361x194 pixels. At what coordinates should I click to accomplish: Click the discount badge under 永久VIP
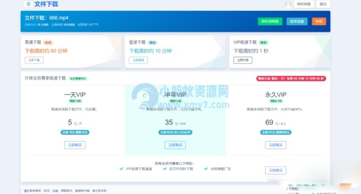(276, 101)
